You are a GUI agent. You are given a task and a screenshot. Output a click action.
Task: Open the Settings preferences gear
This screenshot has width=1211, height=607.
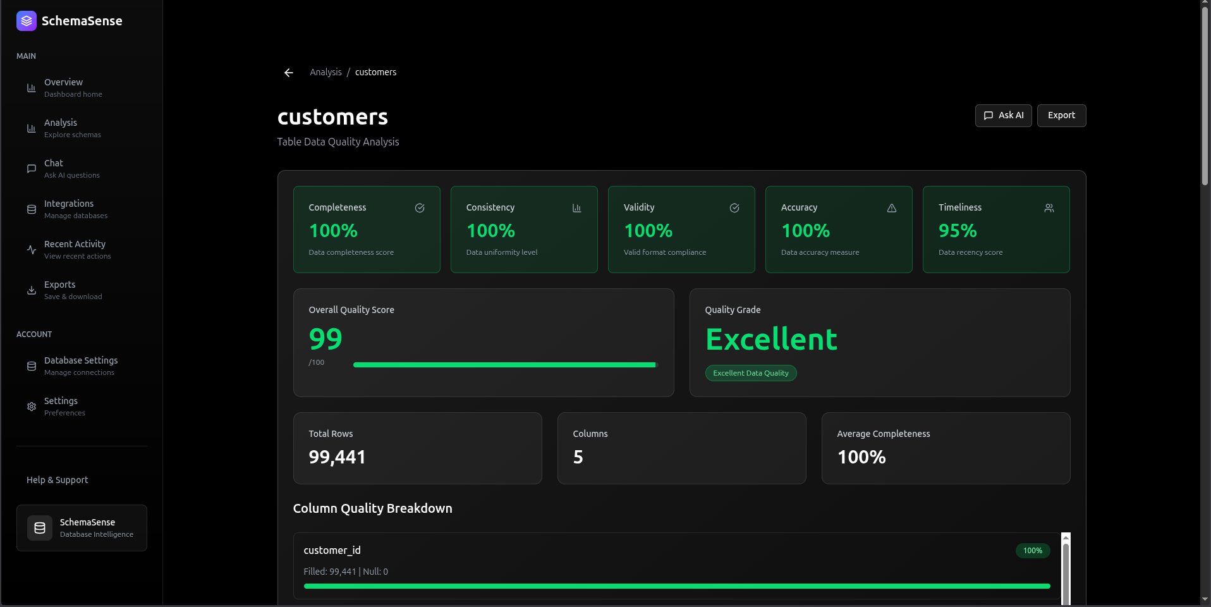click(31, 407)
